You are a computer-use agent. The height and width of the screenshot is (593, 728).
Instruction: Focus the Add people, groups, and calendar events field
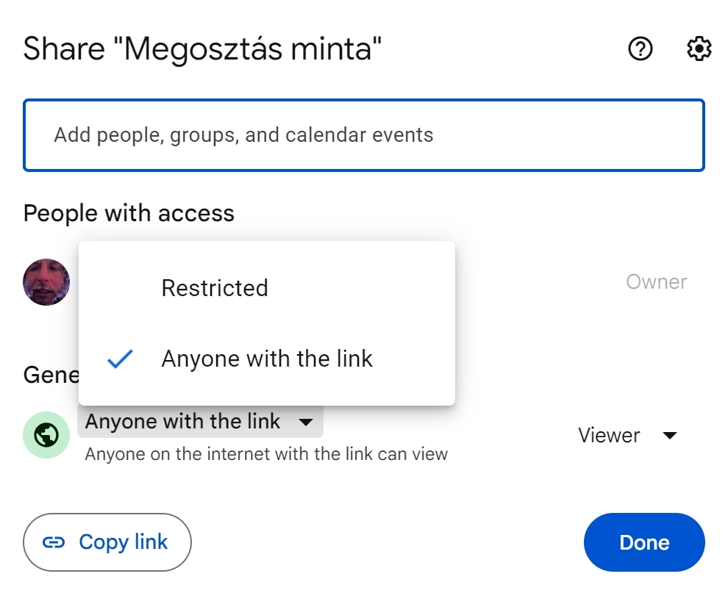[364, 135]
